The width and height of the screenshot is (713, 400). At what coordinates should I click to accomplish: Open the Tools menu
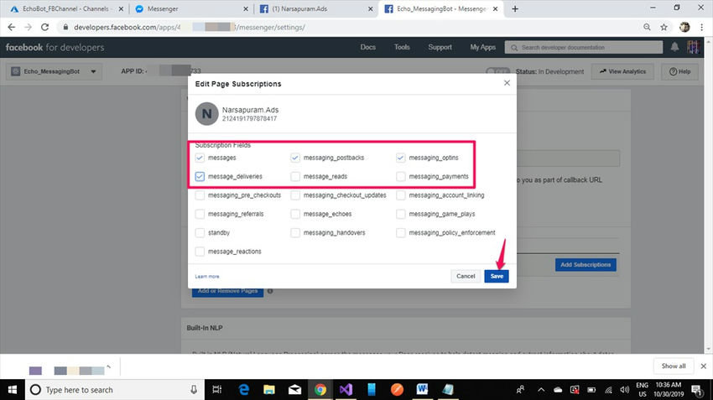pyautogui.click(x=402, y=47)
